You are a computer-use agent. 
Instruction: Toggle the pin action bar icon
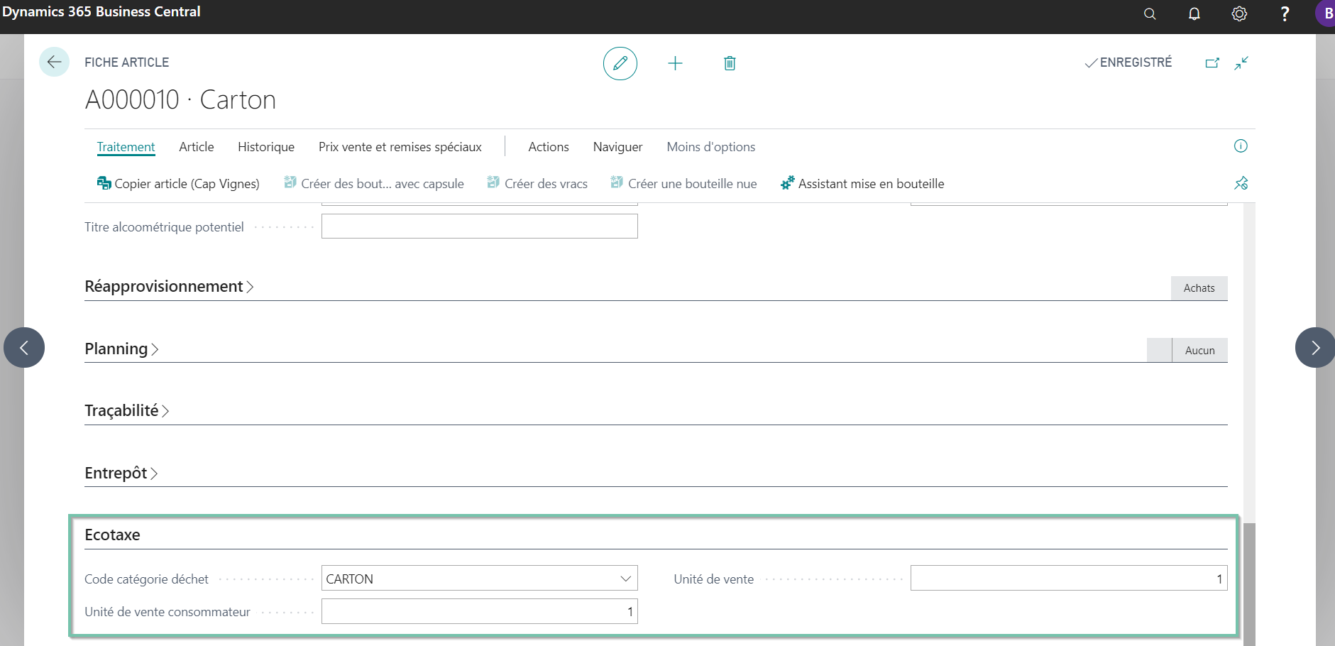click(x=1241, y=183)
